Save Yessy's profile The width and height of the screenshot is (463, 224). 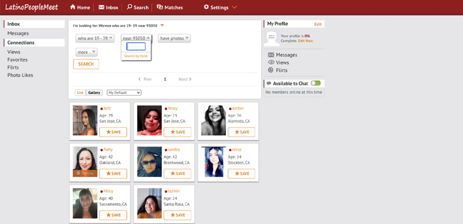177,132
